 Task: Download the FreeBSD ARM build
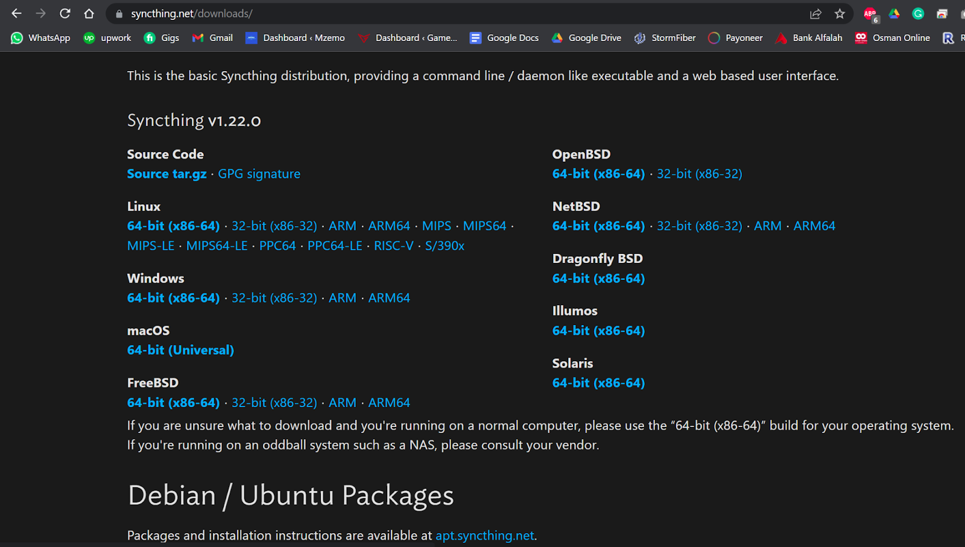[343, 403]
